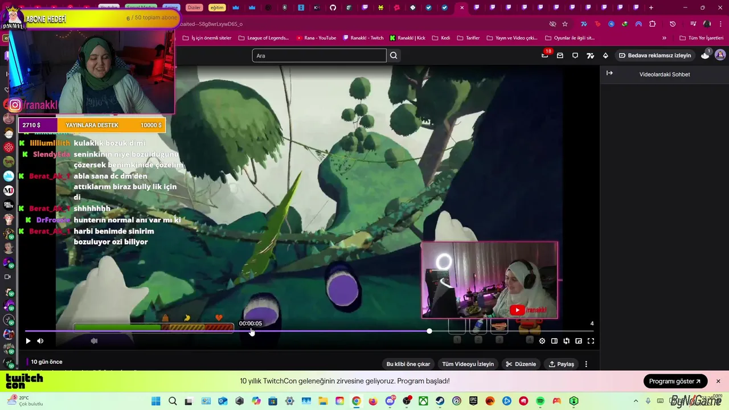This screenshot has width=729, height=410.
Task: Click Bedava reklamsız izleyin button
Action: (x=655, y=55)
